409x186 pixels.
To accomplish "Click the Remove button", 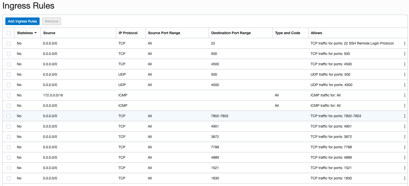I will click(52, 21).
